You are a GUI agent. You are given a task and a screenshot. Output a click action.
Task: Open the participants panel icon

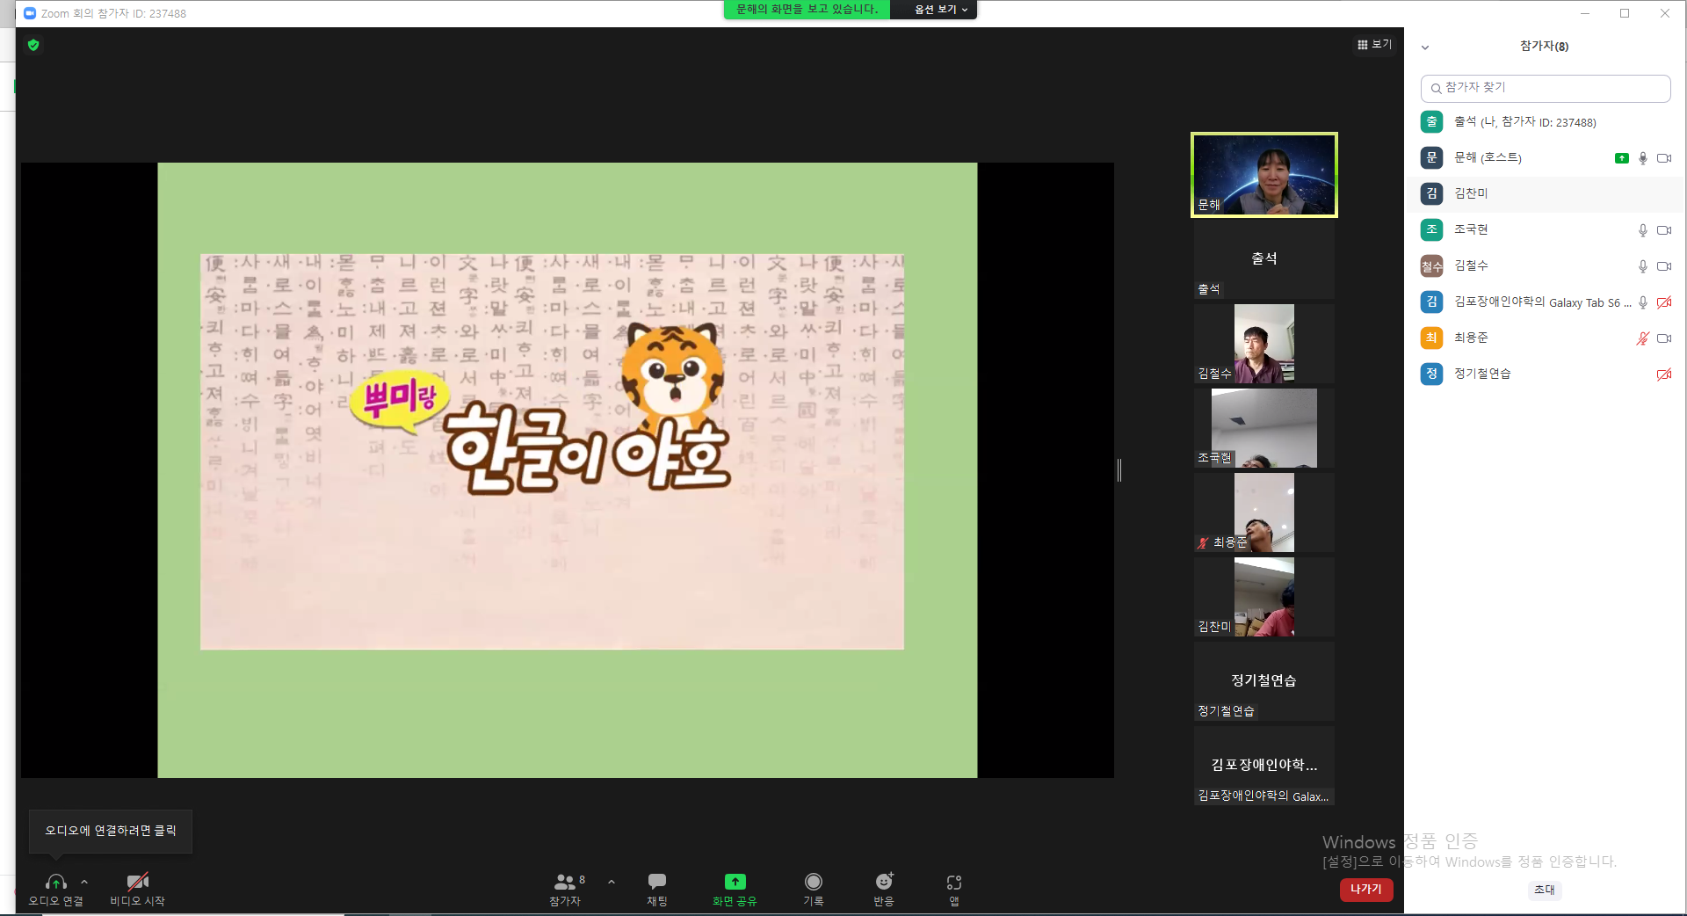point(564,882)
